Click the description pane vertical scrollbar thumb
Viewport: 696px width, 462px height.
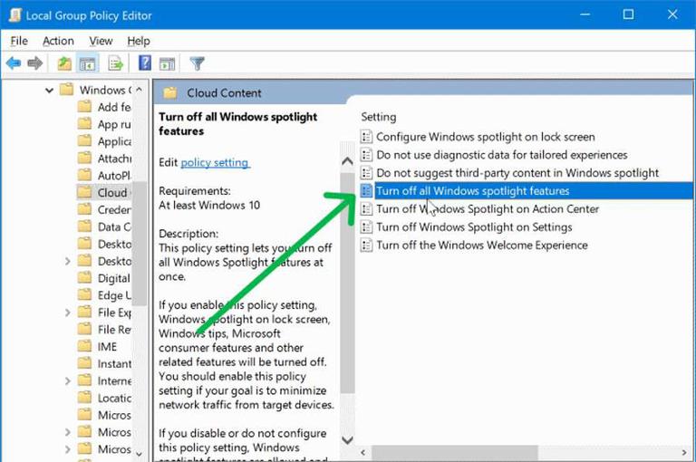348,283
